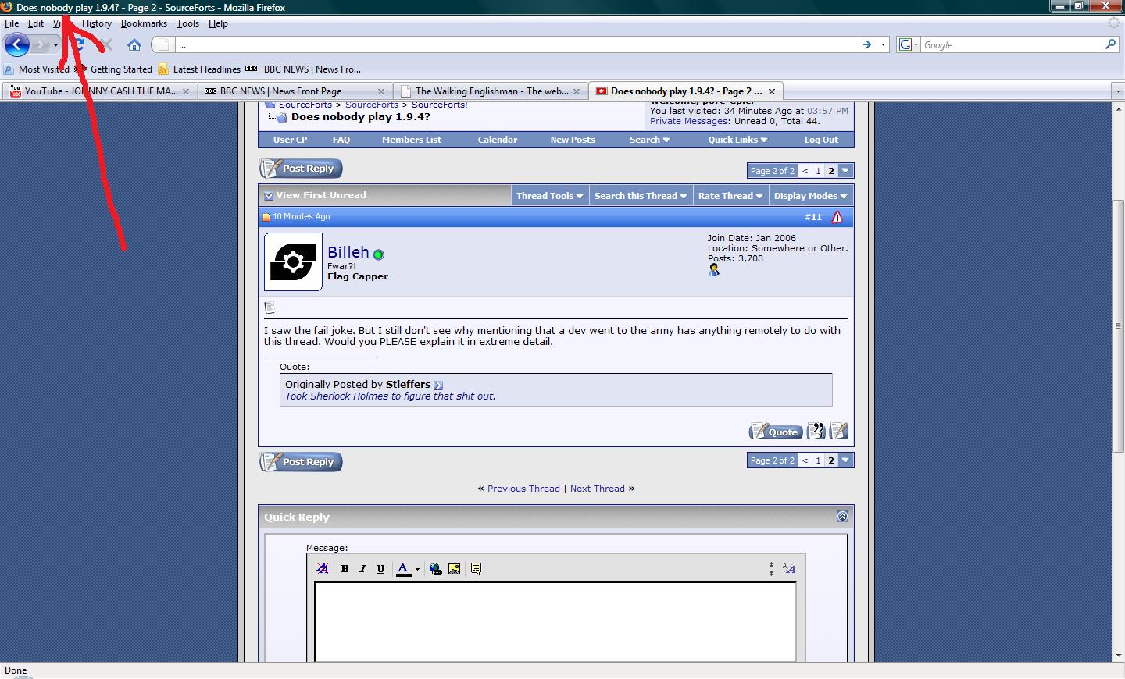This screenshot has width=1125, height=679.
Task: Open the Thread Tools dropdown
Action: (x=549, y=196)
